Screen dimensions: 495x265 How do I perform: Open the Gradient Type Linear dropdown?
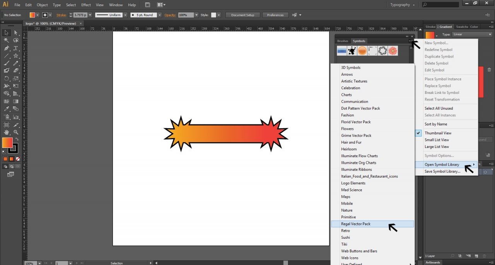(x=472, y=34)
